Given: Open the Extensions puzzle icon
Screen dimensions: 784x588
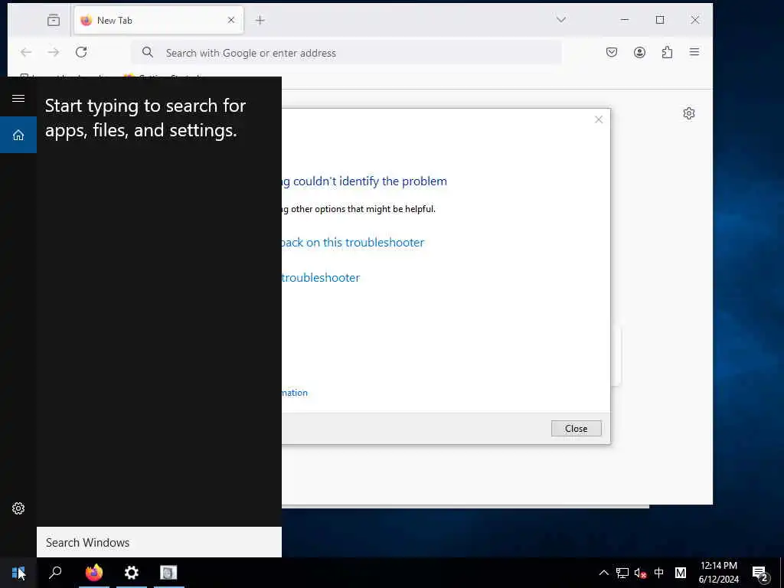Looking at the screenshot, I should pyautogui.click(x=667, y=52).
